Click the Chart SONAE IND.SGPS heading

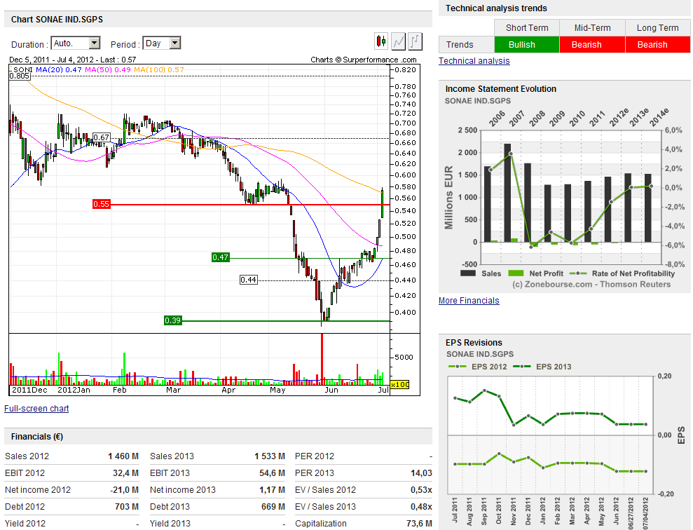click(57, 20)
